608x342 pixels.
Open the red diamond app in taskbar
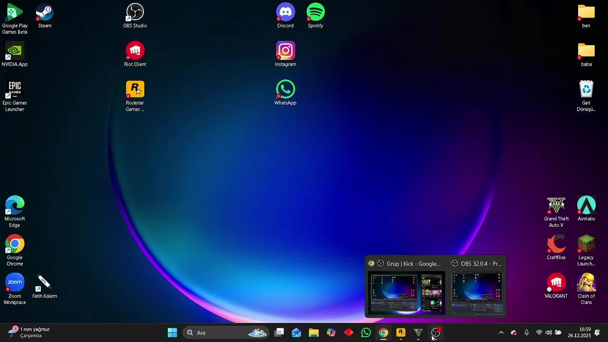(349, 332)
